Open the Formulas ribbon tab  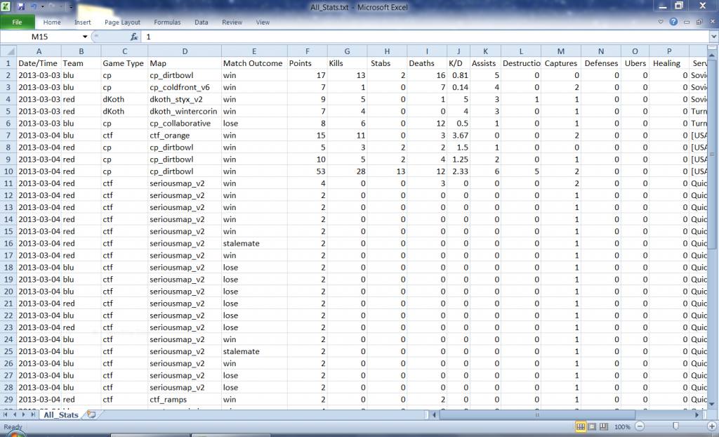[167, 22]
